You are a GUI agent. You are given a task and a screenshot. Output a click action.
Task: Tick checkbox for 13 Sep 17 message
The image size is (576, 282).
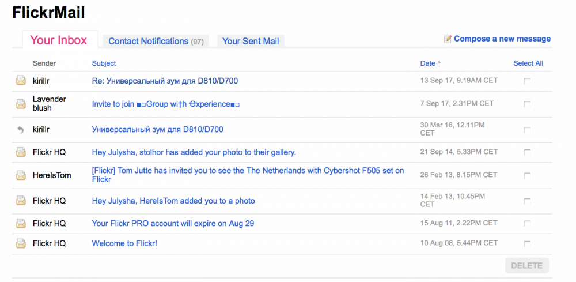pyautogui.click(x=527, y=81)
